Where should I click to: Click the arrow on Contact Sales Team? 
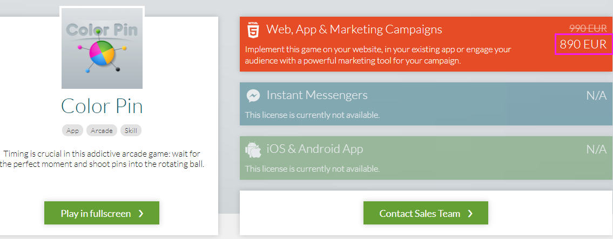point(470,213)
